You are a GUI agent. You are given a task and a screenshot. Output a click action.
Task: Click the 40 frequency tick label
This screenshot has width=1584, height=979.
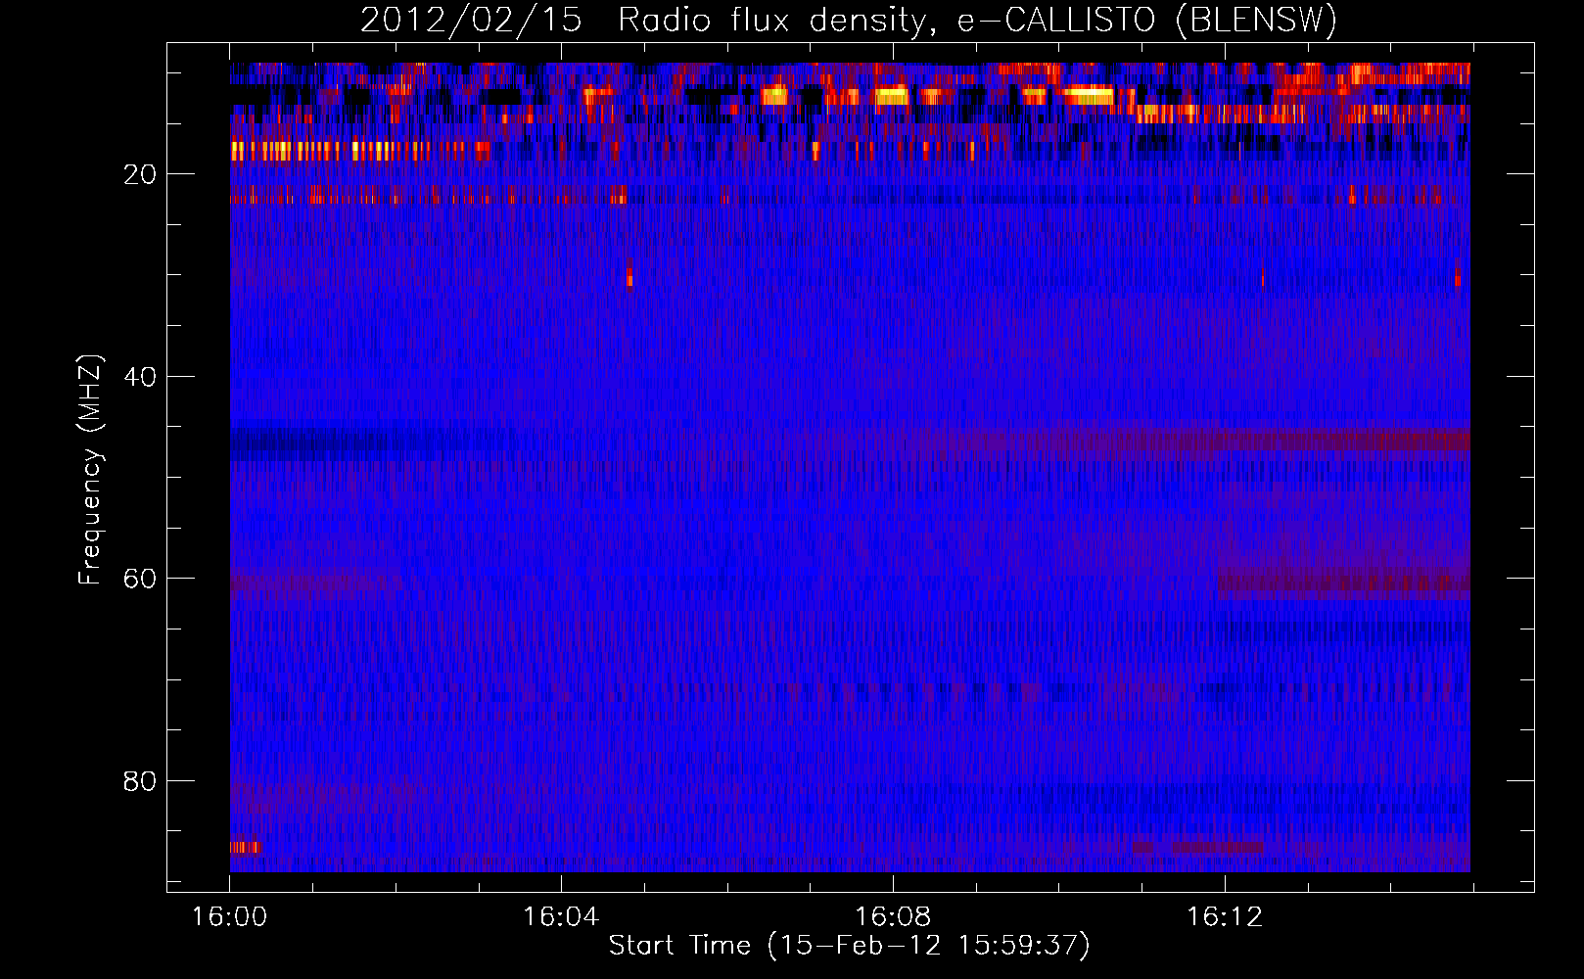tap(140, 377)
